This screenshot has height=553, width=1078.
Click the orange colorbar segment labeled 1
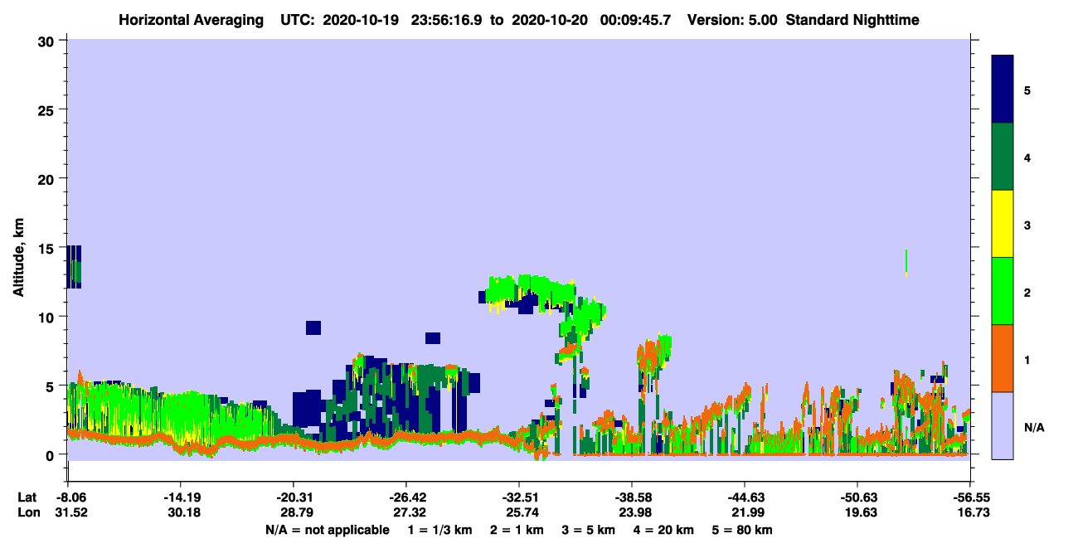pyautogui.click(x=1003, y=358)
